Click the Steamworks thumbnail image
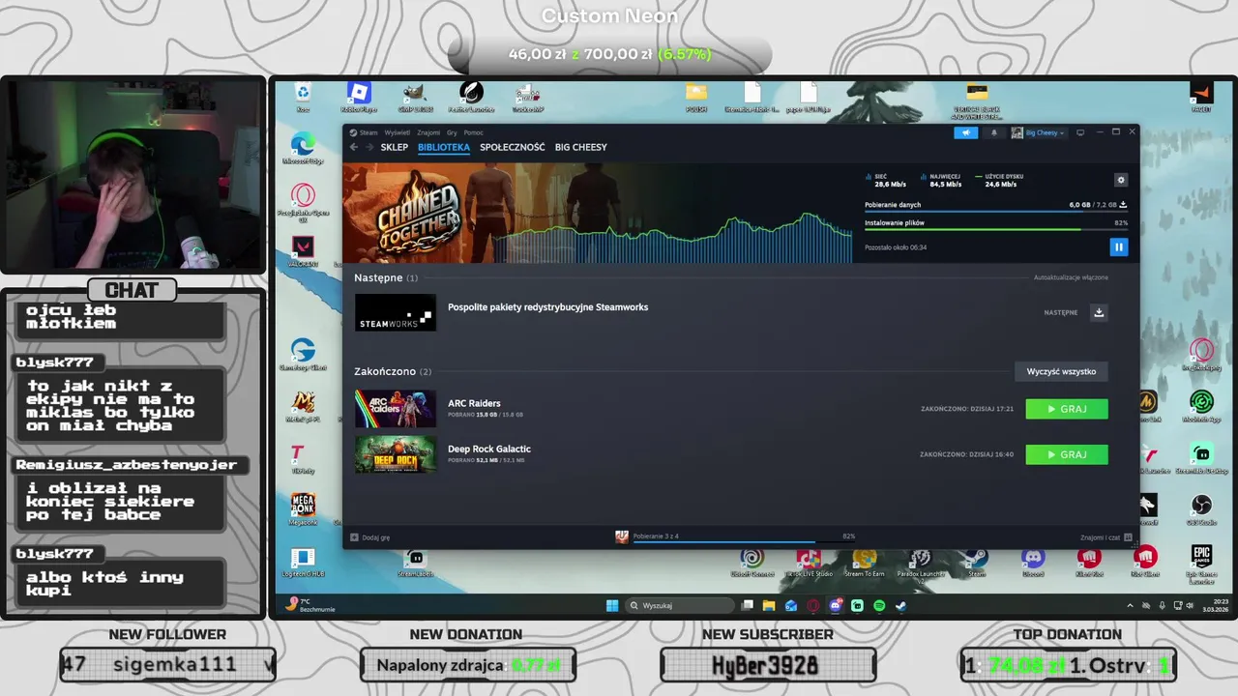This screenshot has height=696, width=1238. (x=396, y=313)
